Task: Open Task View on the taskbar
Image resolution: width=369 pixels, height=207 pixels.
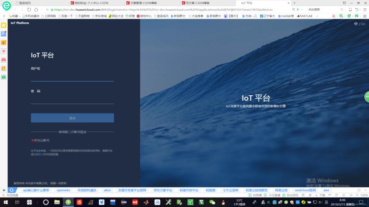Action: [x=17, y=202]
